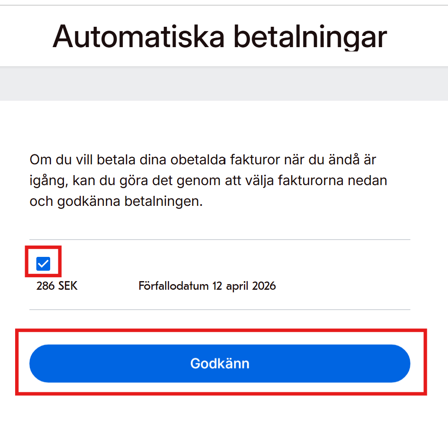Click the Förfallodatum 12 april 2026 label
448x429 pixels.
[x=207, y=285]
